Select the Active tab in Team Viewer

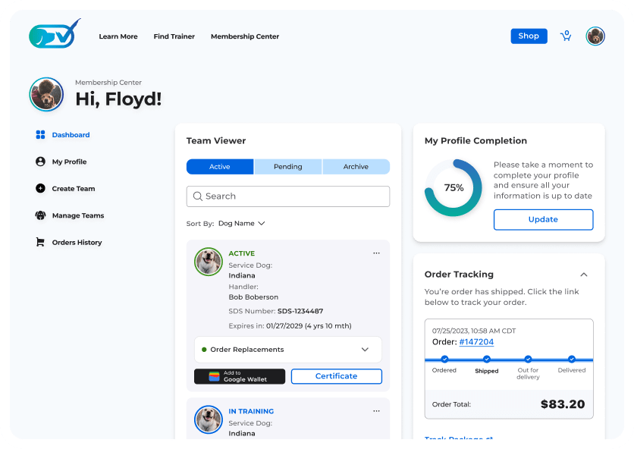(x=220, y=167)
